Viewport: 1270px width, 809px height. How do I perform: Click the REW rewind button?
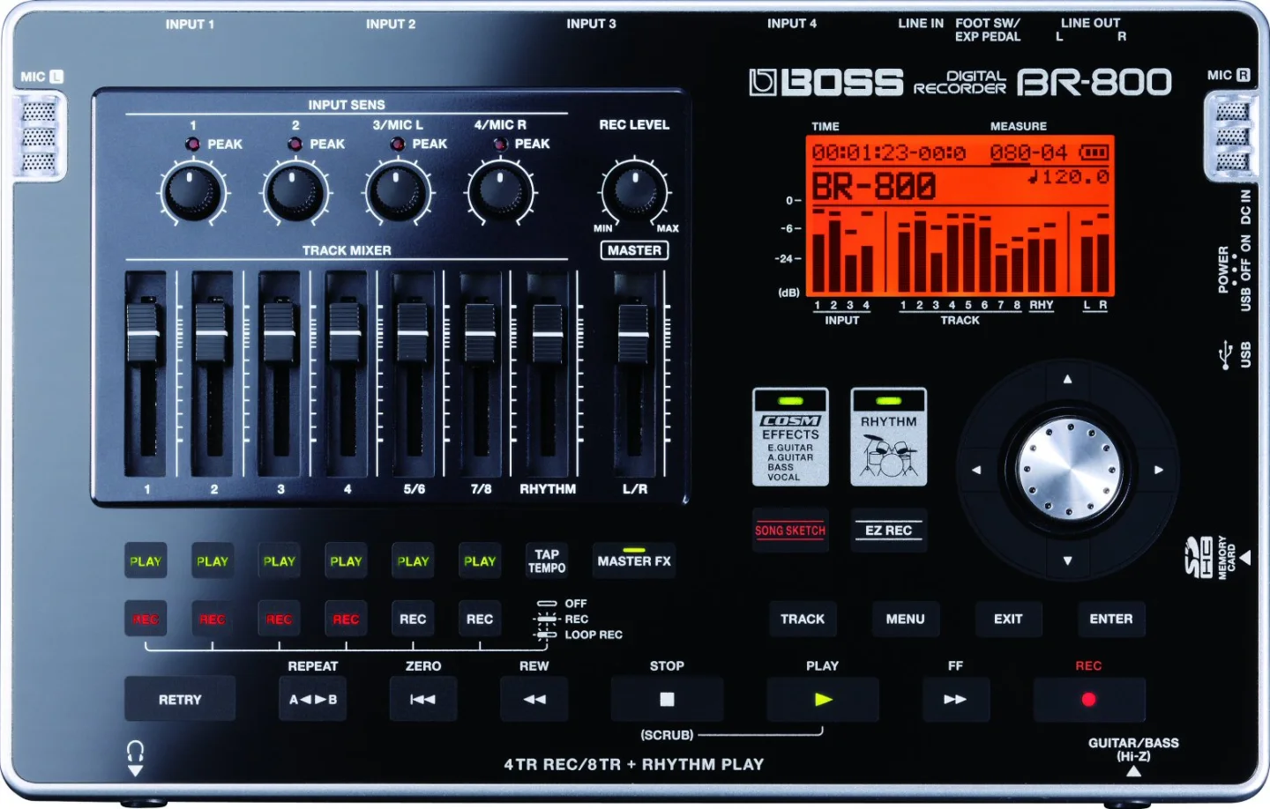534,699
